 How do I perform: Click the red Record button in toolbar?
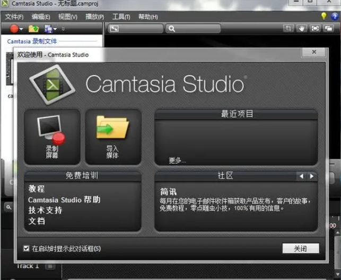coord(14,29)
